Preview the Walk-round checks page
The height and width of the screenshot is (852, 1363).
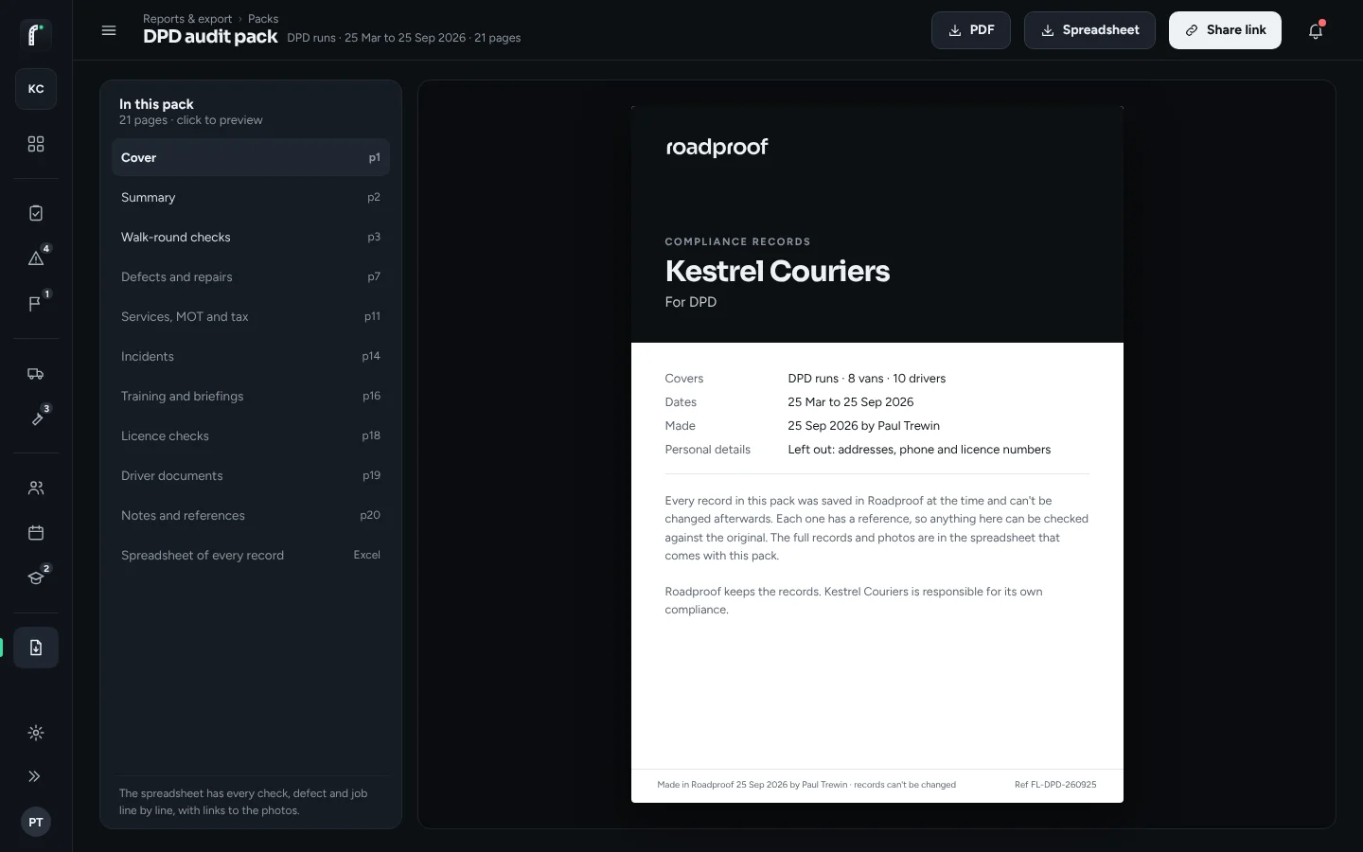click(x=251, y=238)
